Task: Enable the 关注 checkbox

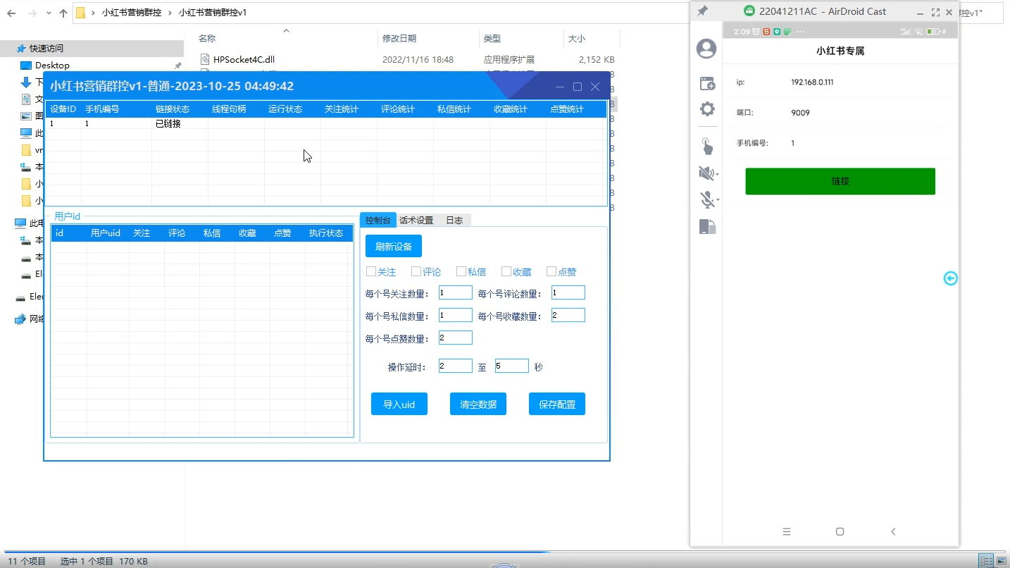Action: coord(371,271)
